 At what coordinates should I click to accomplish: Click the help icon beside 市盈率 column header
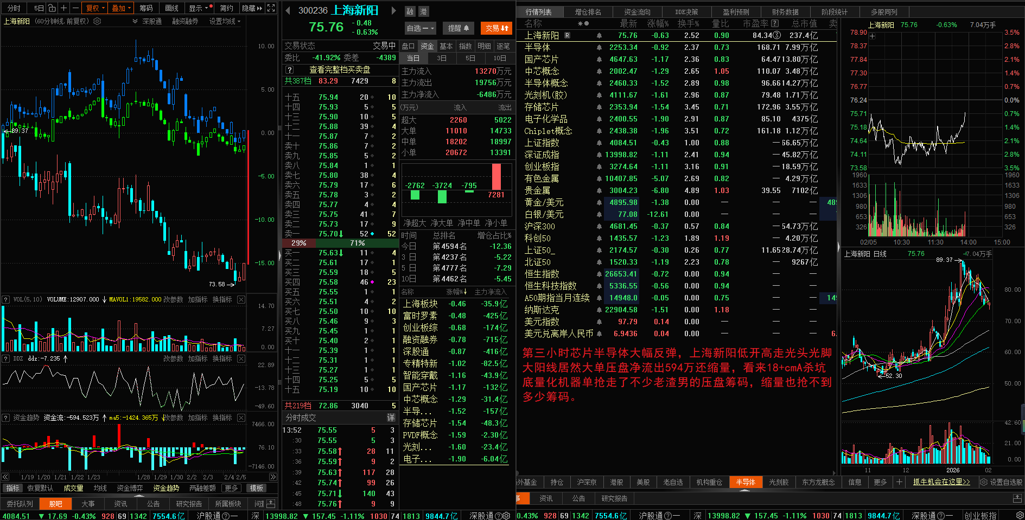click(x=775, y=23)
